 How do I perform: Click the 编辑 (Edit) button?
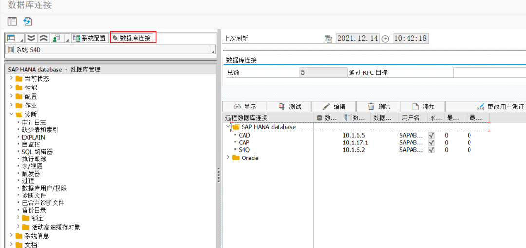tap(334, 106)
